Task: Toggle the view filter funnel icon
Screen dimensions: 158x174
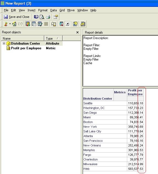Action: coord(40,24)
